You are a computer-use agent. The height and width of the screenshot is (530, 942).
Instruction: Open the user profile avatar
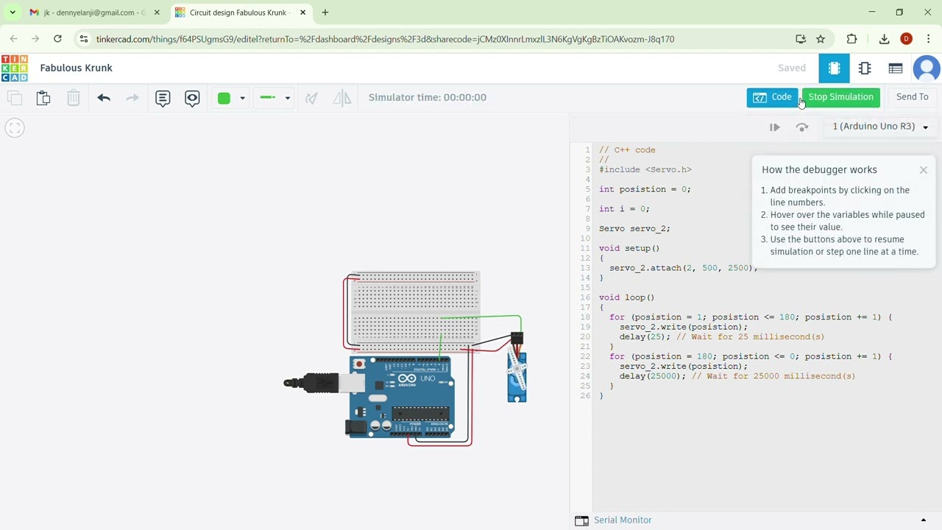(927, 68)
